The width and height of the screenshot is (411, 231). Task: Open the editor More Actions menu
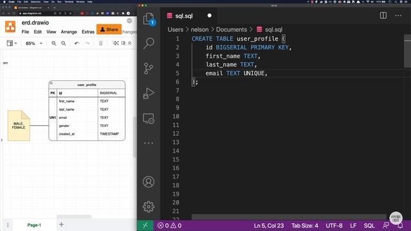[x=398, y=15]
